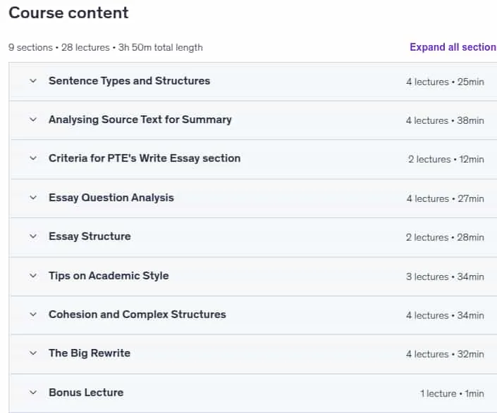The height and width of the screenshot is (413, 497).
Task: Click the chevron next to Essay Structure
Action: tap(33, 236)
